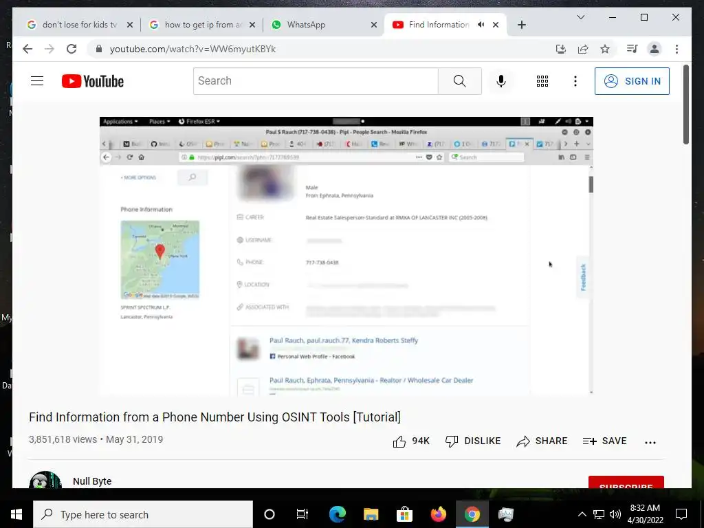Save video to playlist with SAVE

[604, 441]
